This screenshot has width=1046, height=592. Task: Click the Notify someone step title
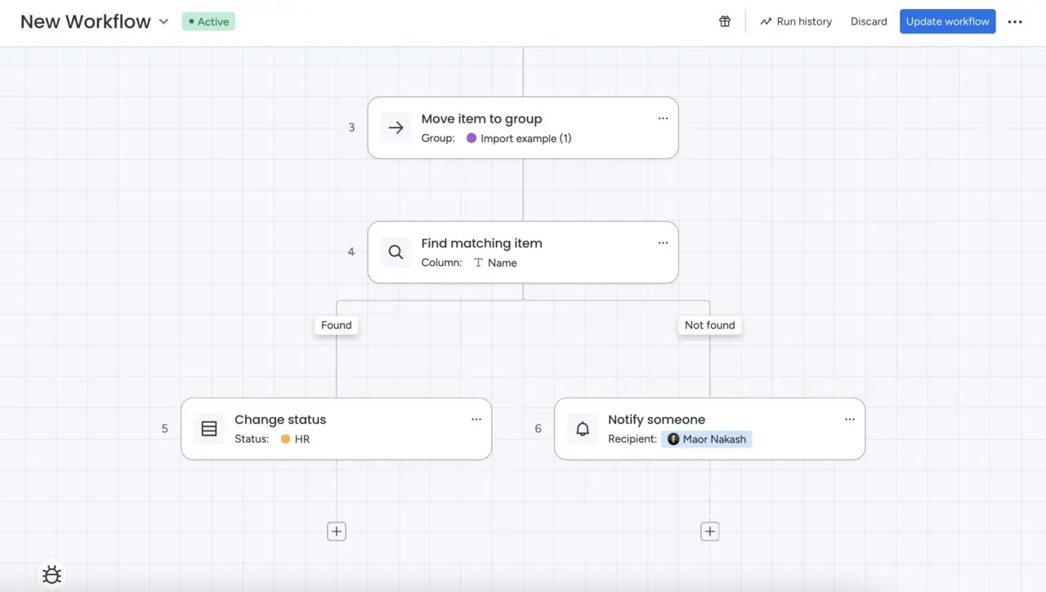pyautogui.click(x=656, y=419)
